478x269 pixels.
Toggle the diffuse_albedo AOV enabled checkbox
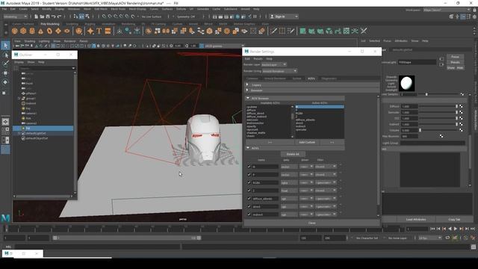point(249,198)
